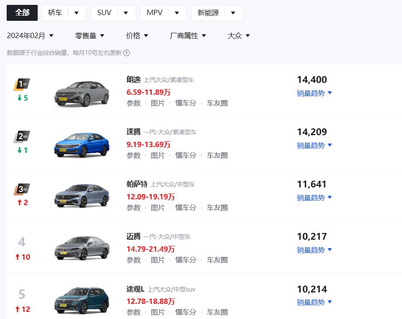Click 迈腾 price 14.79-21.49万
Image resolution: width=402 pixels, height=319 pixels.
point(151,249)
